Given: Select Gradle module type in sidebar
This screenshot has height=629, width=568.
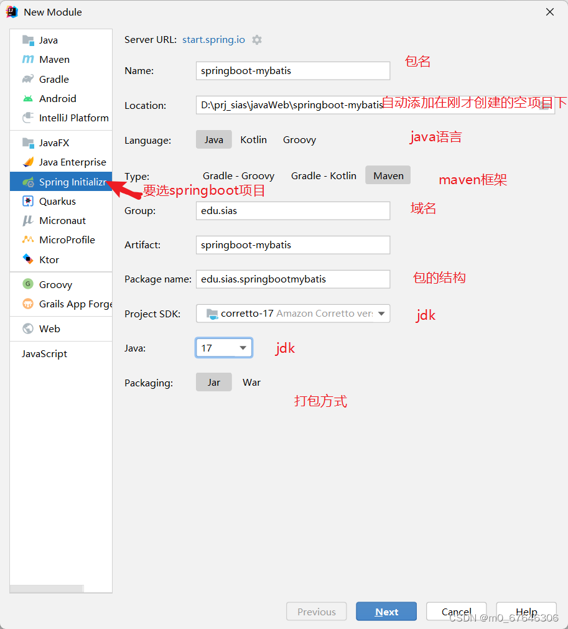Looking at the screenshot, I should click(61, 79).
